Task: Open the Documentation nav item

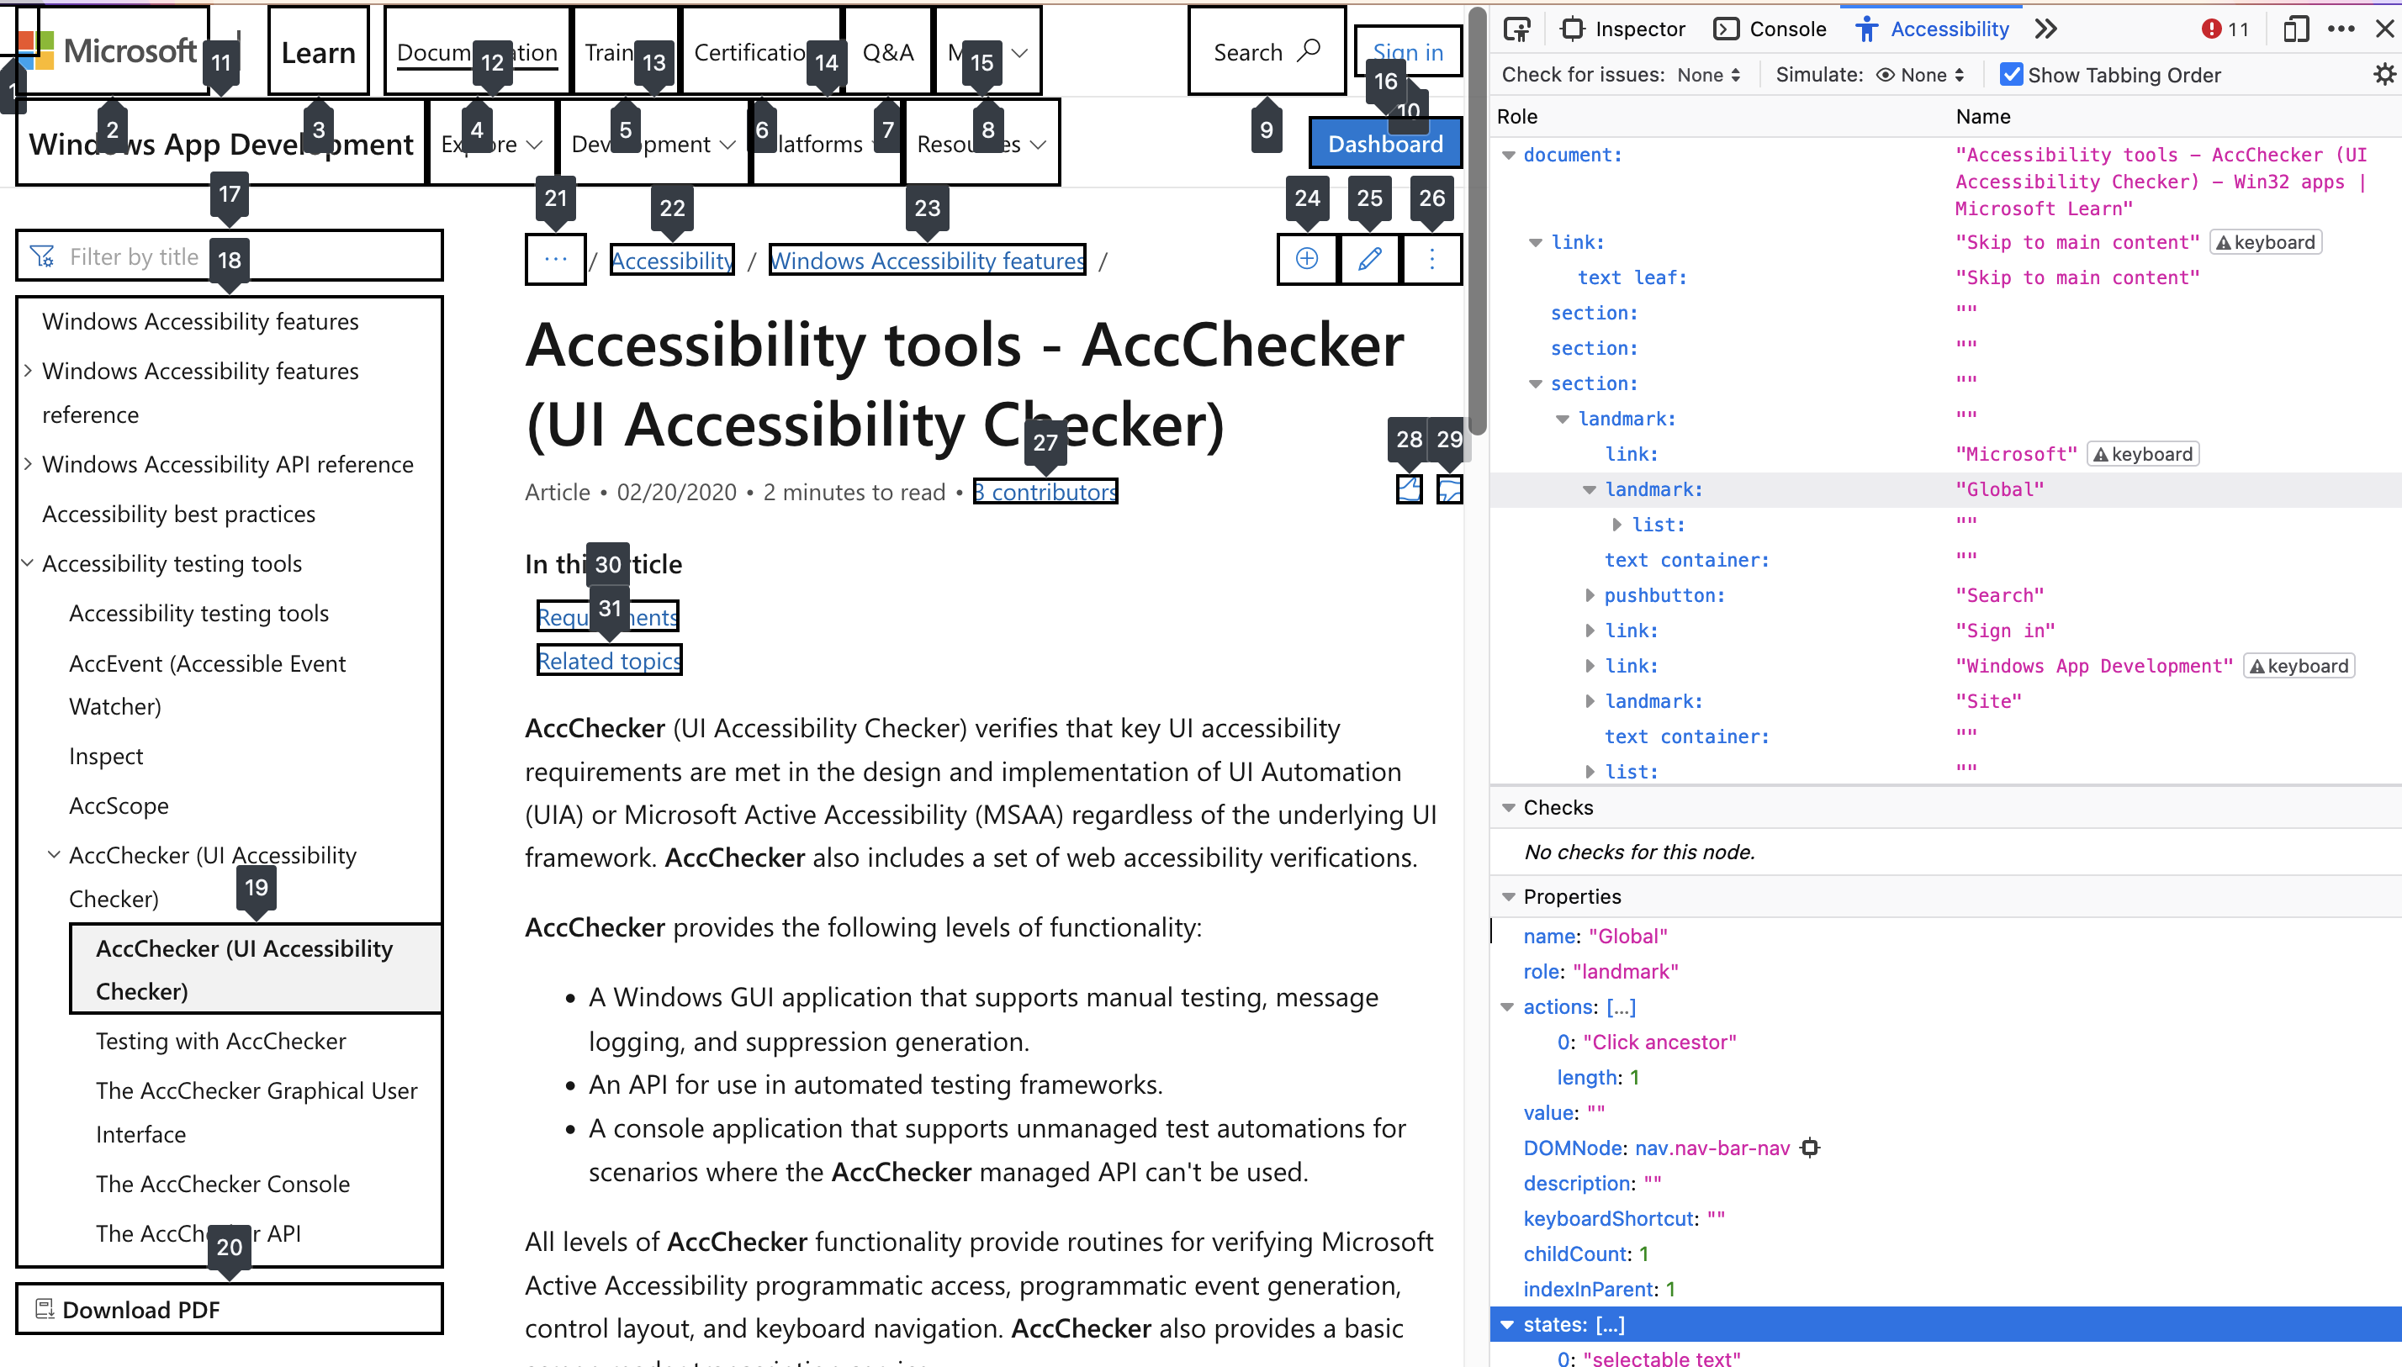Action: click(477, 51)
